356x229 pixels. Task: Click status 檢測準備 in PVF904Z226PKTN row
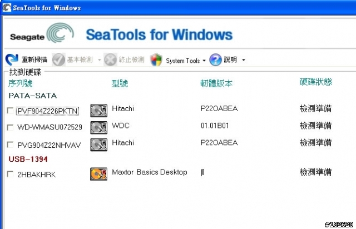click(315, 108)
